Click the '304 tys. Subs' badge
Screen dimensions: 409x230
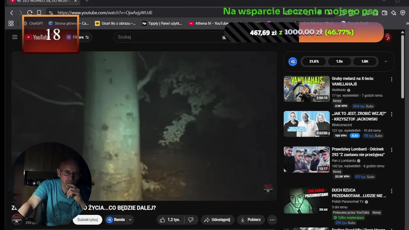[363, 106]
